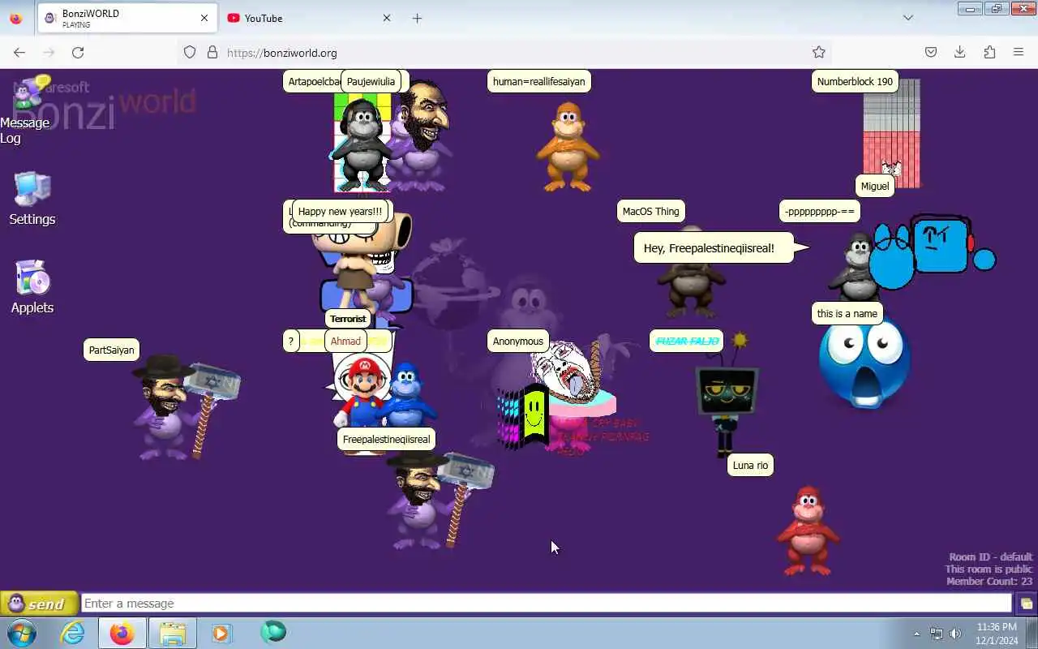Screen dimensions: 1038x649
Task: Click the Terrorist name tag
Action: (348, 319)
